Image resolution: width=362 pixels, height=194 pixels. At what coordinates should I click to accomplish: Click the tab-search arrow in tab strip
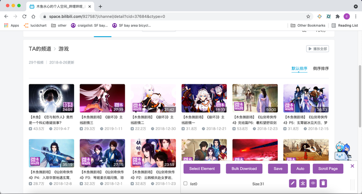point(356,6)
